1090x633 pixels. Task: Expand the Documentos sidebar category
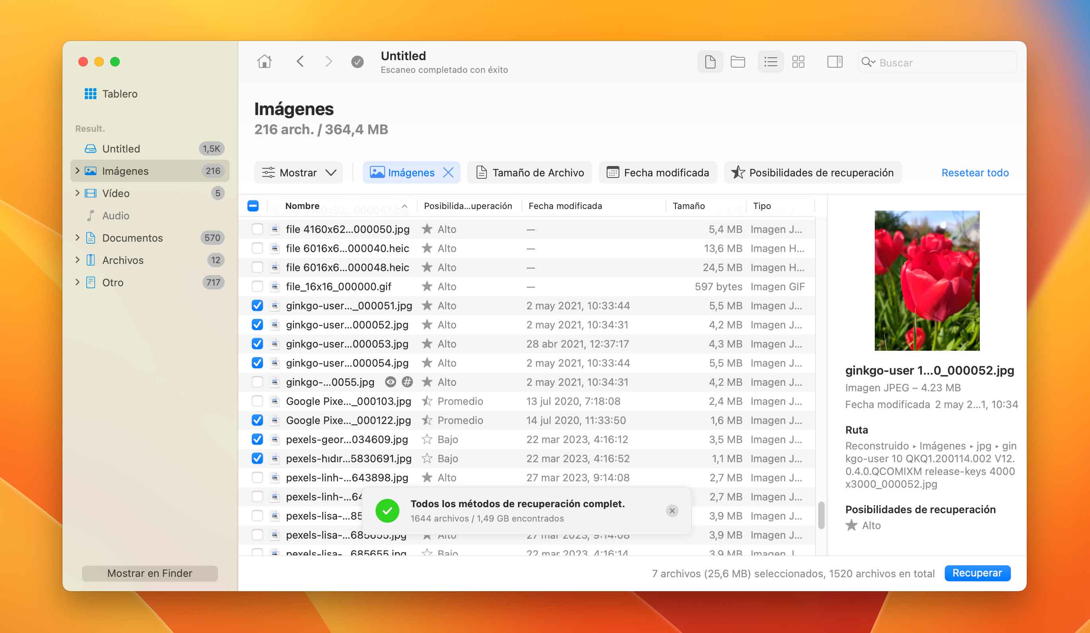(x=78, y=238)
